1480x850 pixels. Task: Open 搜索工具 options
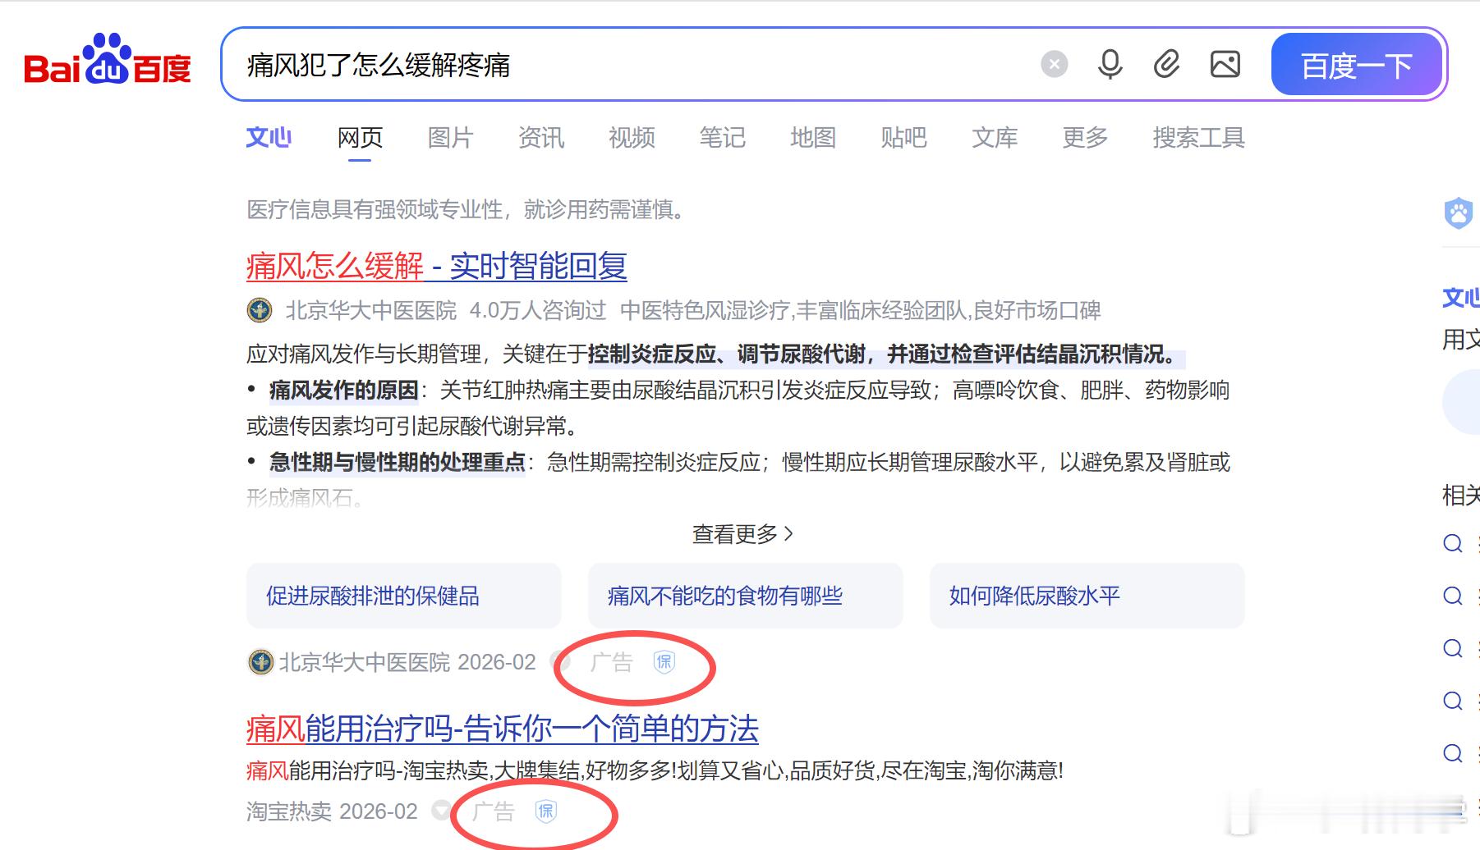click(1198, 138)
